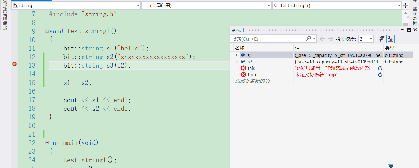Toggle the text visualizer icon in watch toolbar
Viewport: 419px width, 168px height.
point(390,39)
